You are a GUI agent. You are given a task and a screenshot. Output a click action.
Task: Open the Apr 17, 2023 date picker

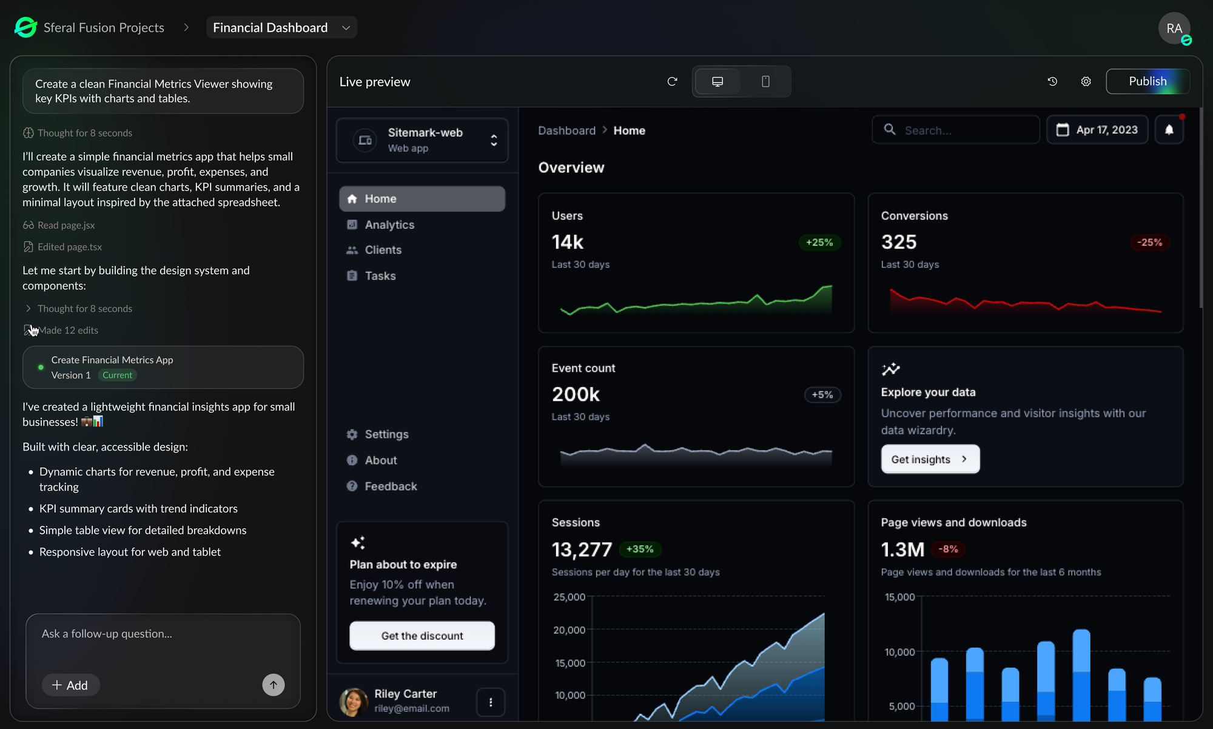tap(1097, 130)
